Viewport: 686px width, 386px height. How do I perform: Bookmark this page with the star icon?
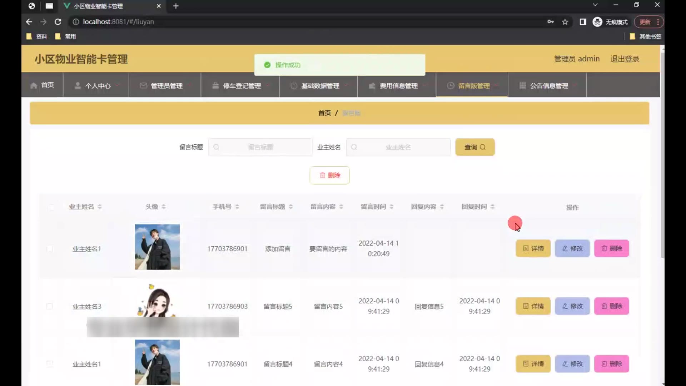[x=565, y=22]
